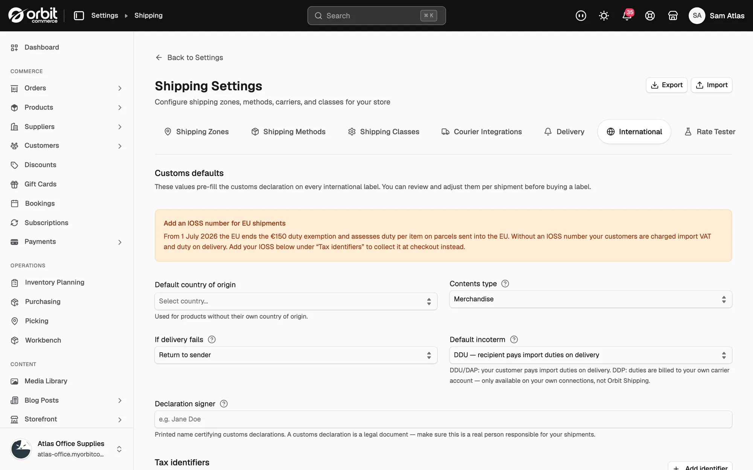Click the Export button
The width and height of the screenshot is (753, 470).
(x=666, y=85)
